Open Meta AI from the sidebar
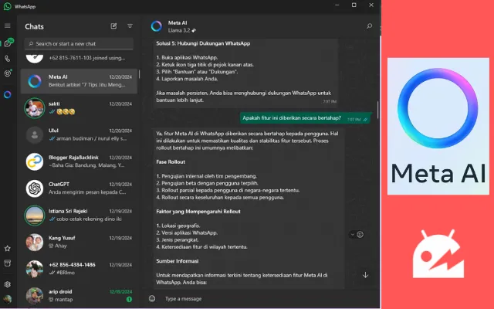The image size is (494, 309). coord(8,94)
